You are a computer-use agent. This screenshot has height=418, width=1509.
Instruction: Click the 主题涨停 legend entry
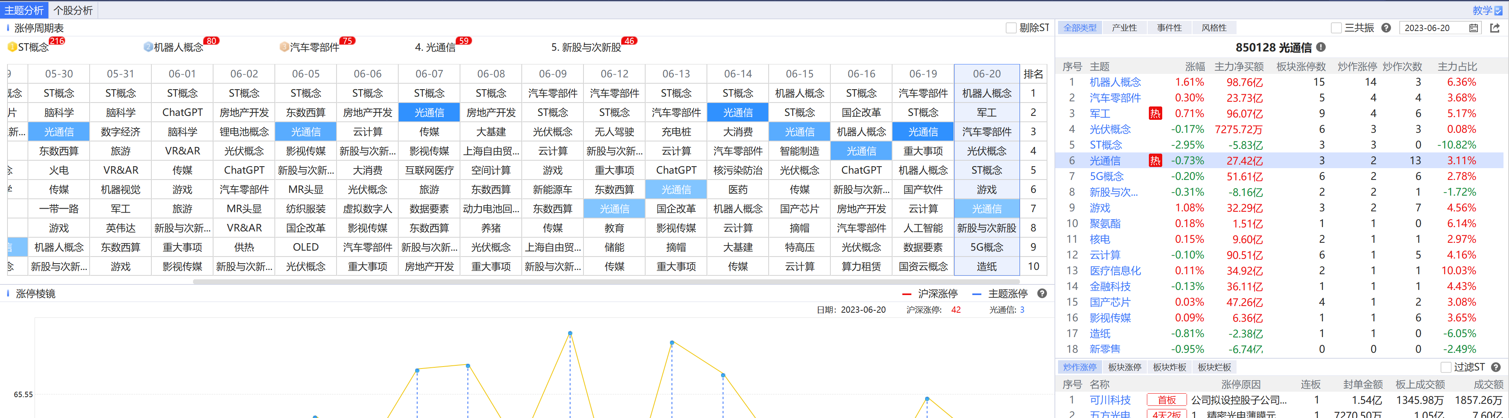1000,293
